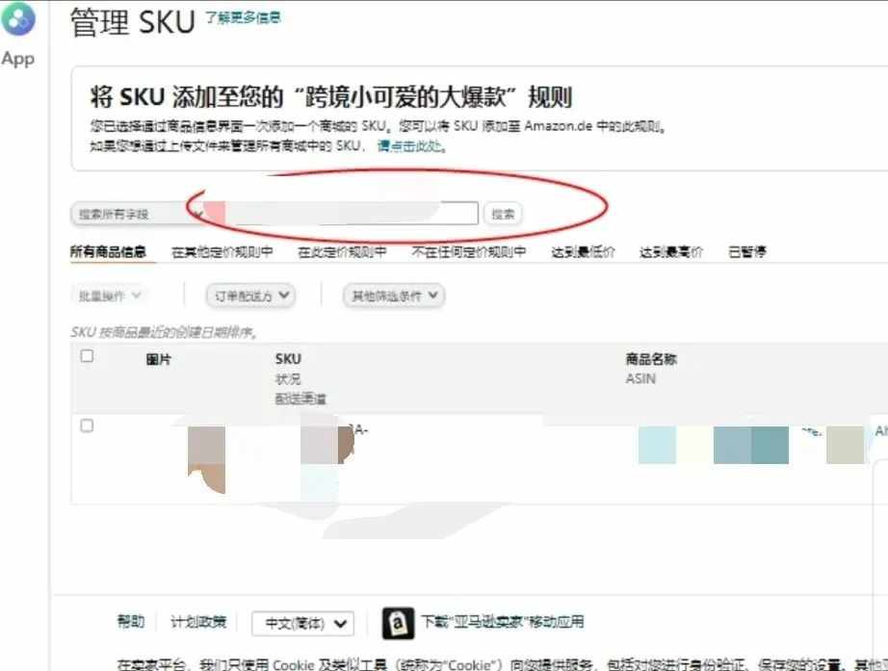
Task: Open the 中文(简体) language dropdown
Action: pos(303,624)
